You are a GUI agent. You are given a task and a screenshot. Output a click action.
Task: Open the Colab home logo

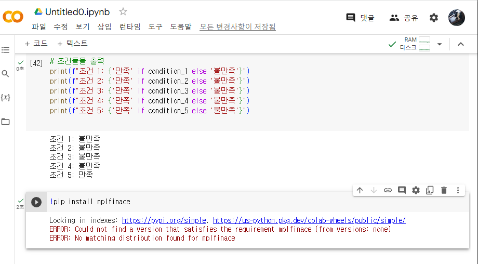[x=13, y=17]
